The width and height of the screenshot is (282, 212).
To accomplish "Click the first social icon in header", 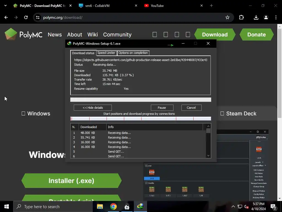I will [x=155, y=35].
